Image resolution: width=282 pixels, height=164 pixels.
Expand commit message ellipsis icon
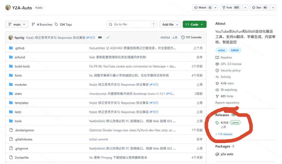100,37
